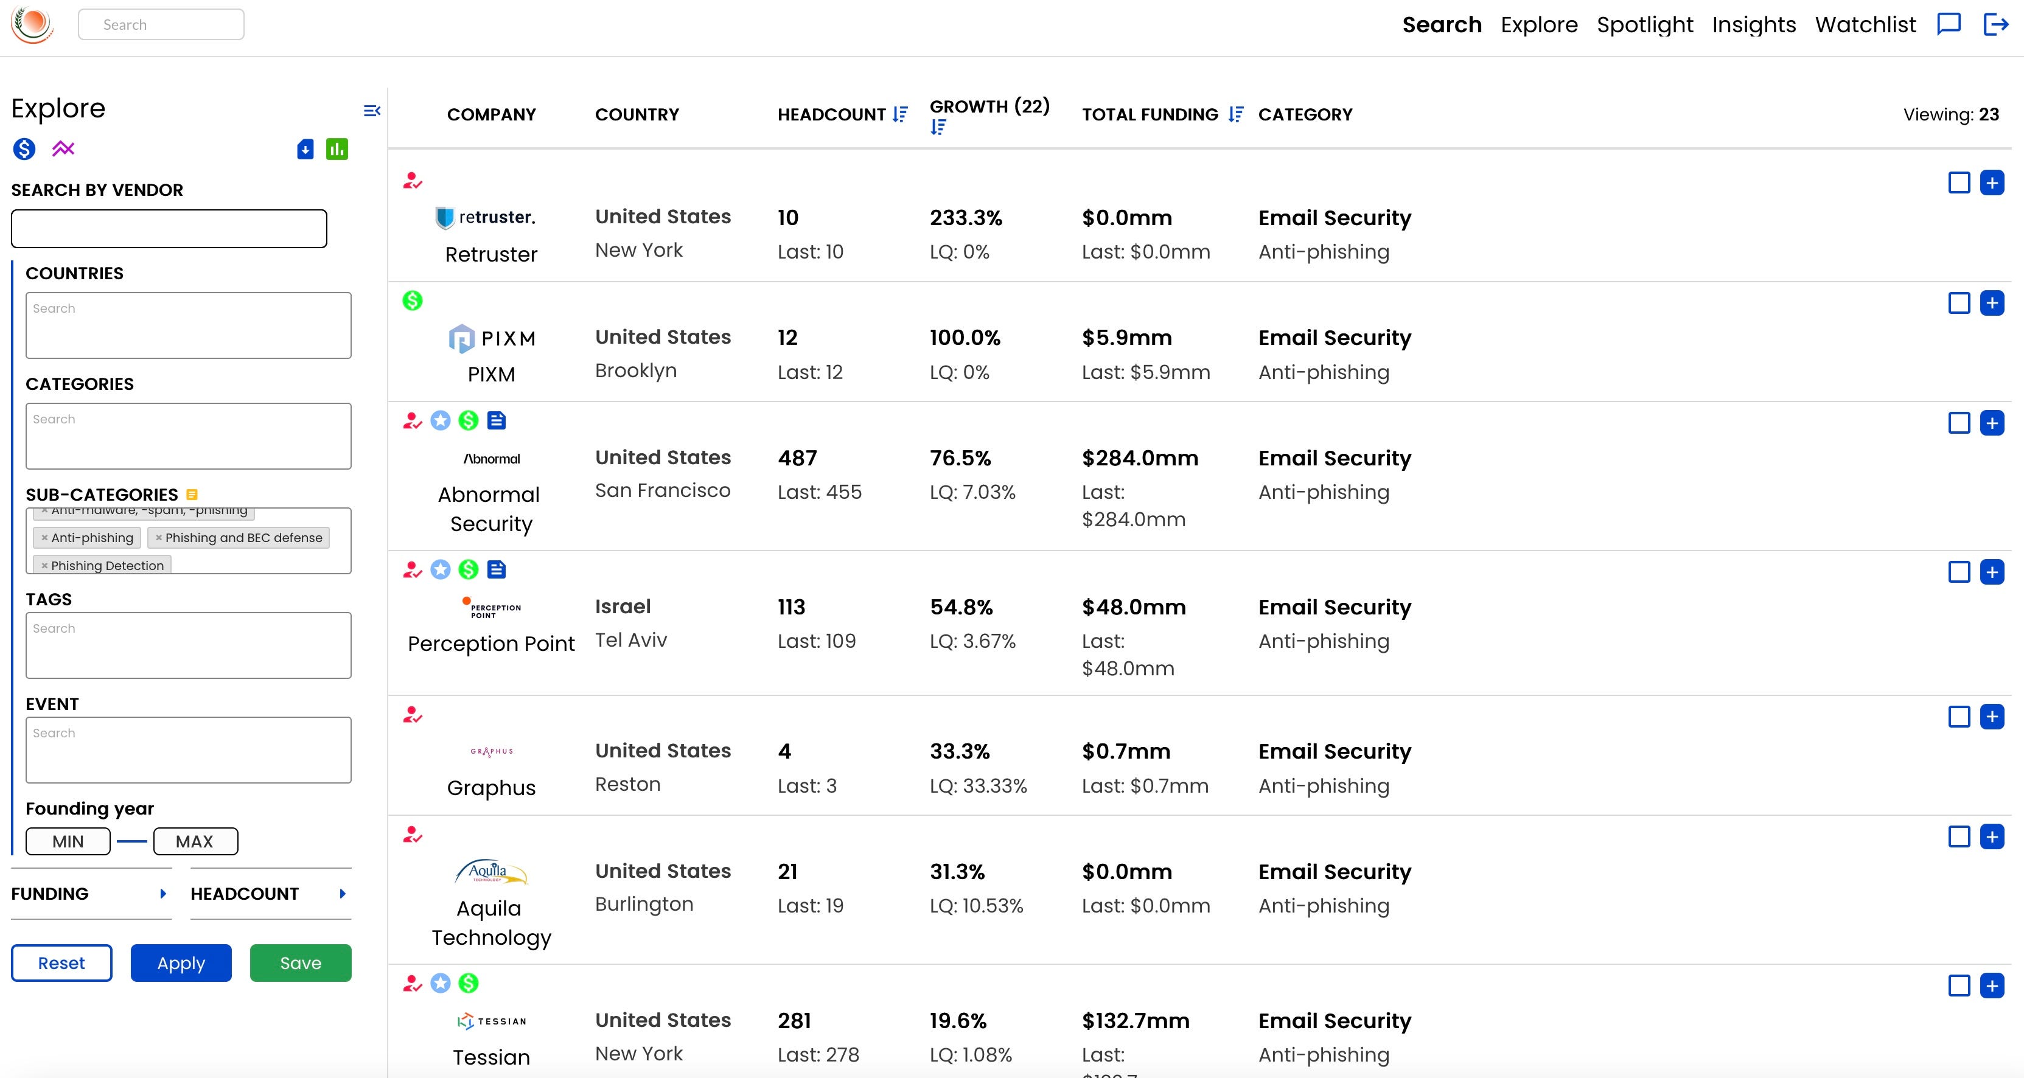Click the blue download file icon
The height and width of the screenshot is (1078, 2024).
305,148
